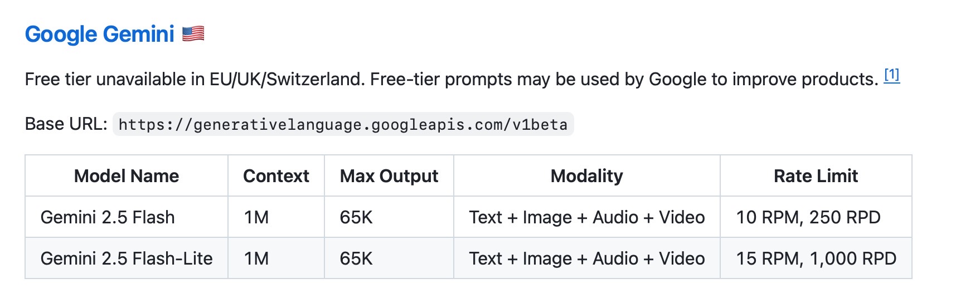Click the 65K max output for Gemini 2.5 Flash
The width and height of the screenshot is (980, 293).
[x=356, y=217]
